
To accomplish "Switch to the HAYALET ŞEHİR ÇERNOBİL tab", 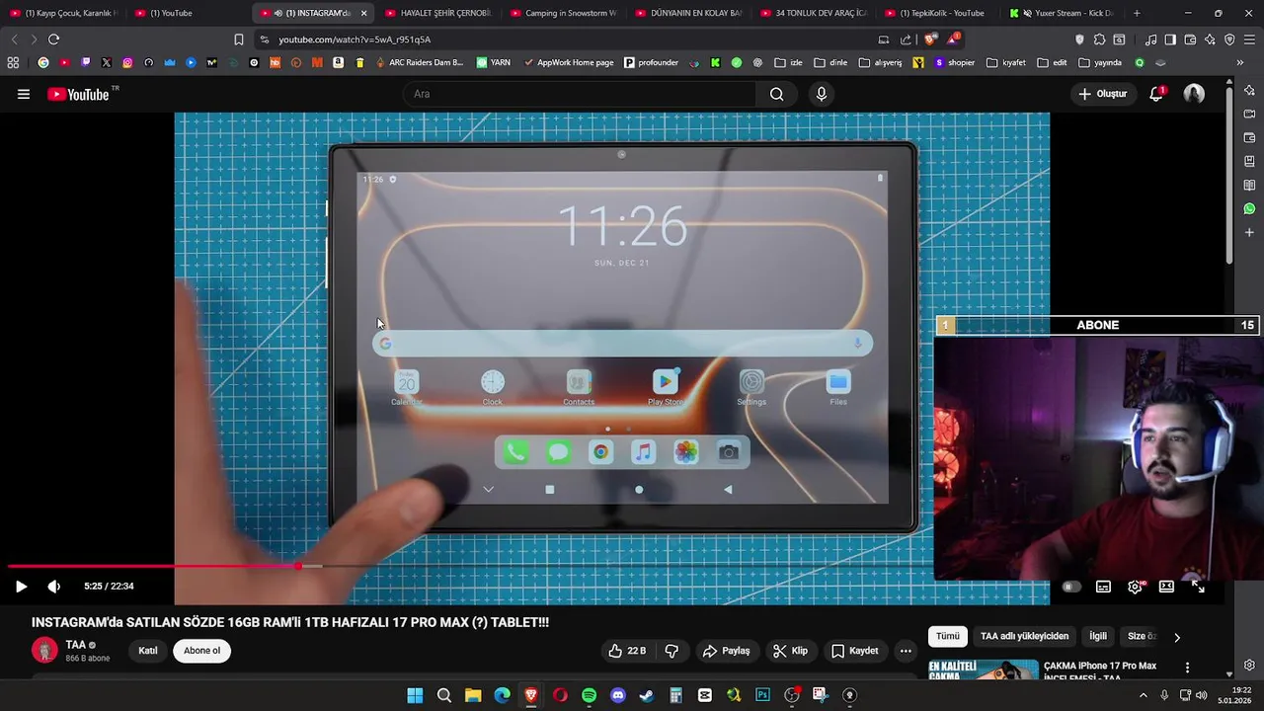I will (437, 13).
